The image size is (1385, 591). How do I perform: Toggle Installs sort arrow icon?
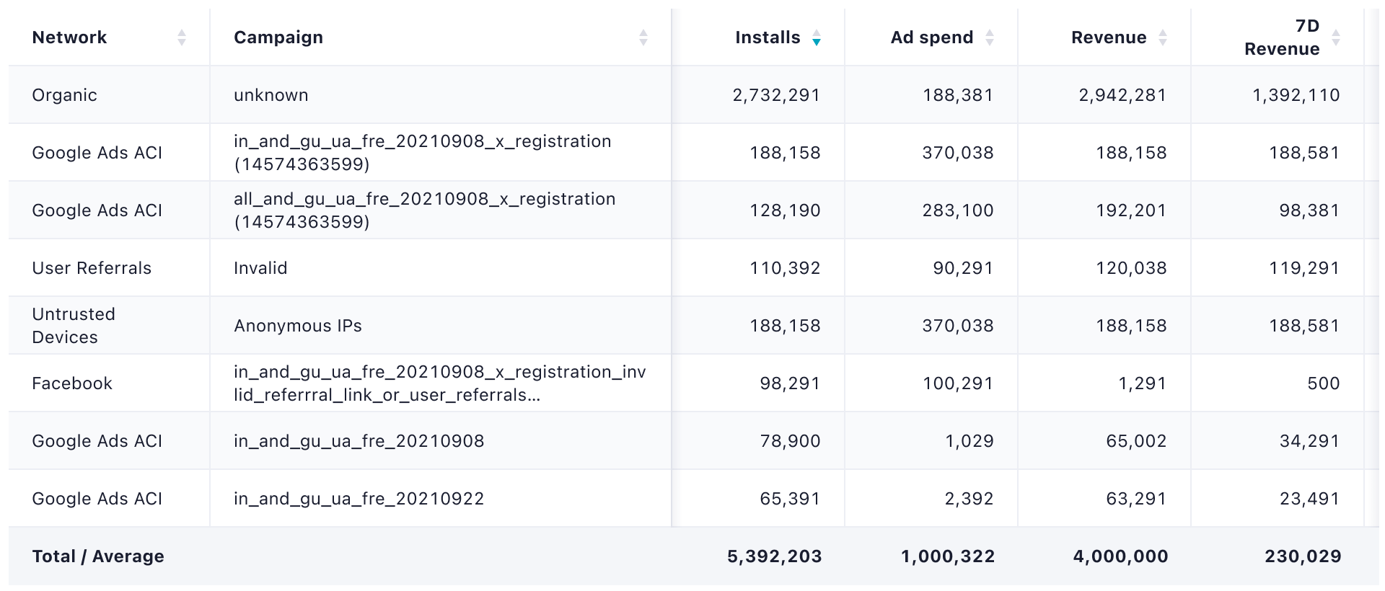[817, 37]
